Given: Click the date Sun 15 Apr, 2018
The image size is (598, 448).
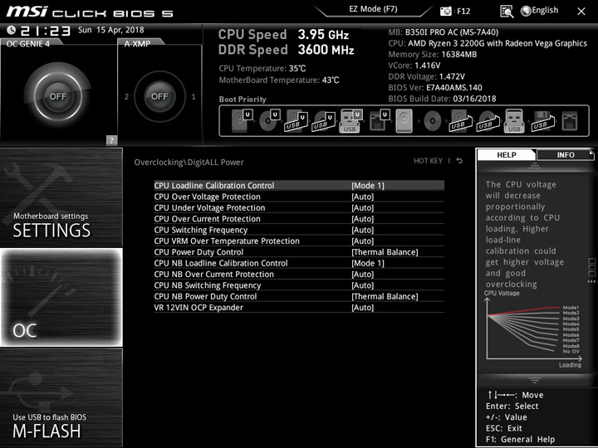Looking at the screenshot, I should point(111,30).
